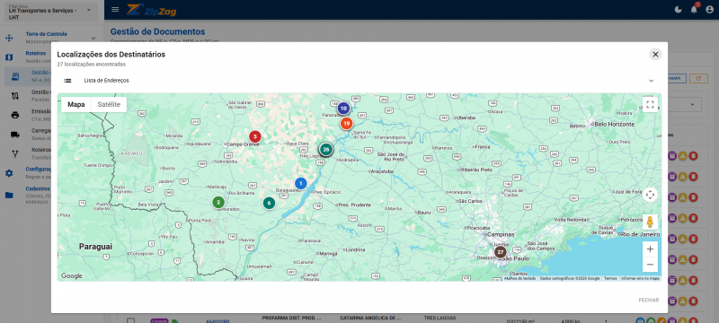Click the green map marker 2

[218, 202]
